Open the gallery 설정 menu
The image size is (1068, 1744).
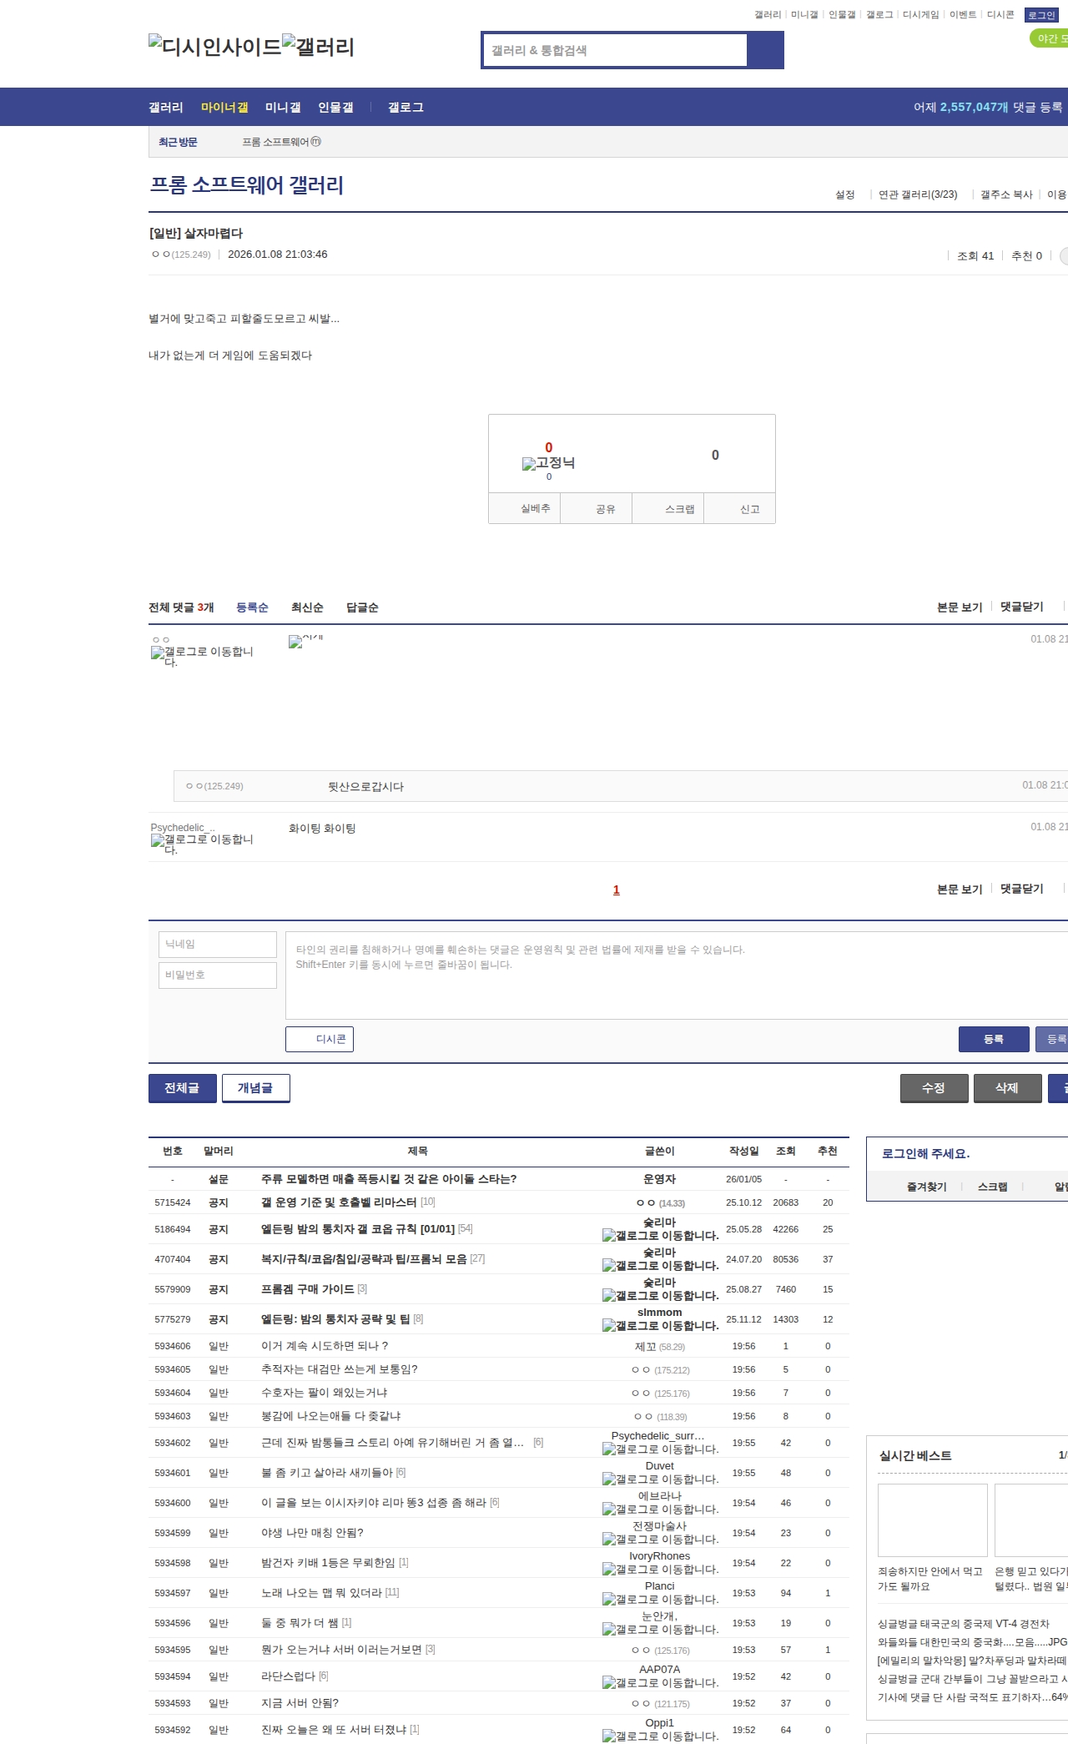click(x=844, y=194)
